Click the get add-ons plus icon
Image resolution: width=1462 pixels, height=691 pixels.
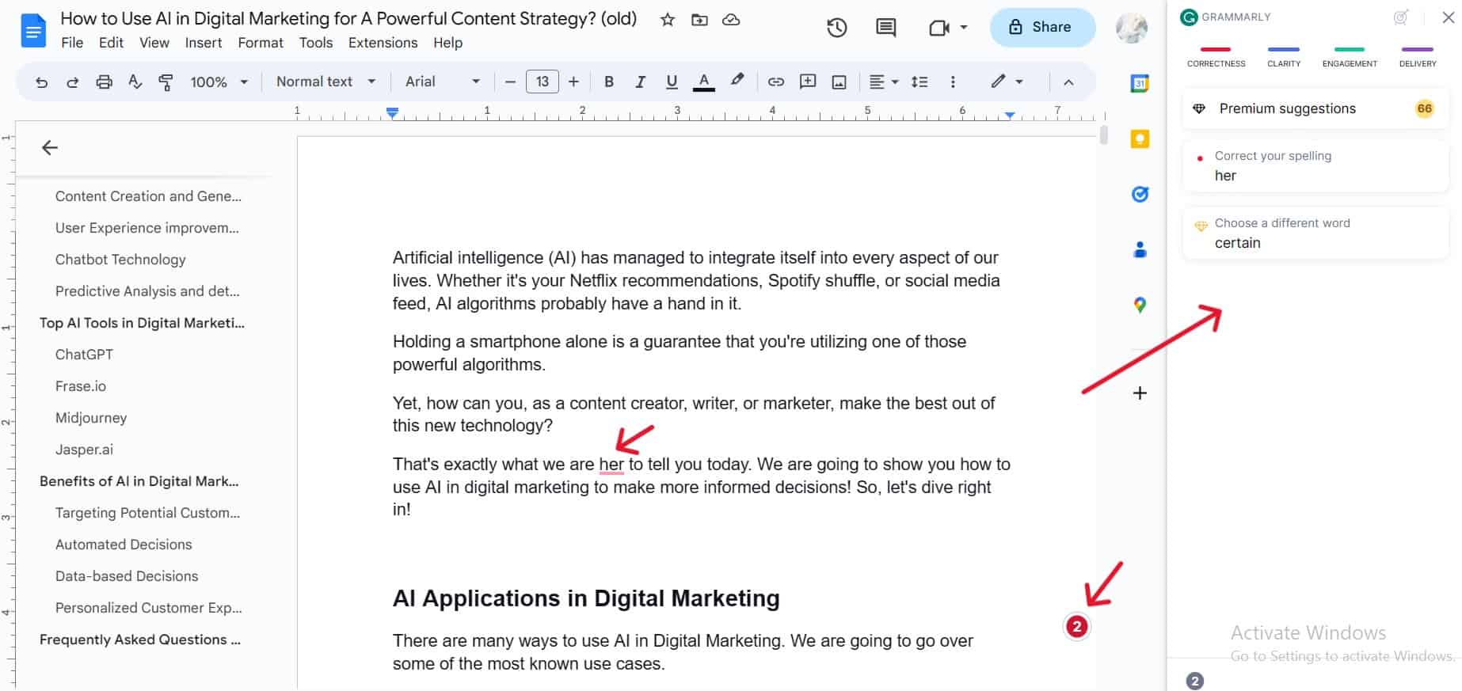[x=1140, y=393]
